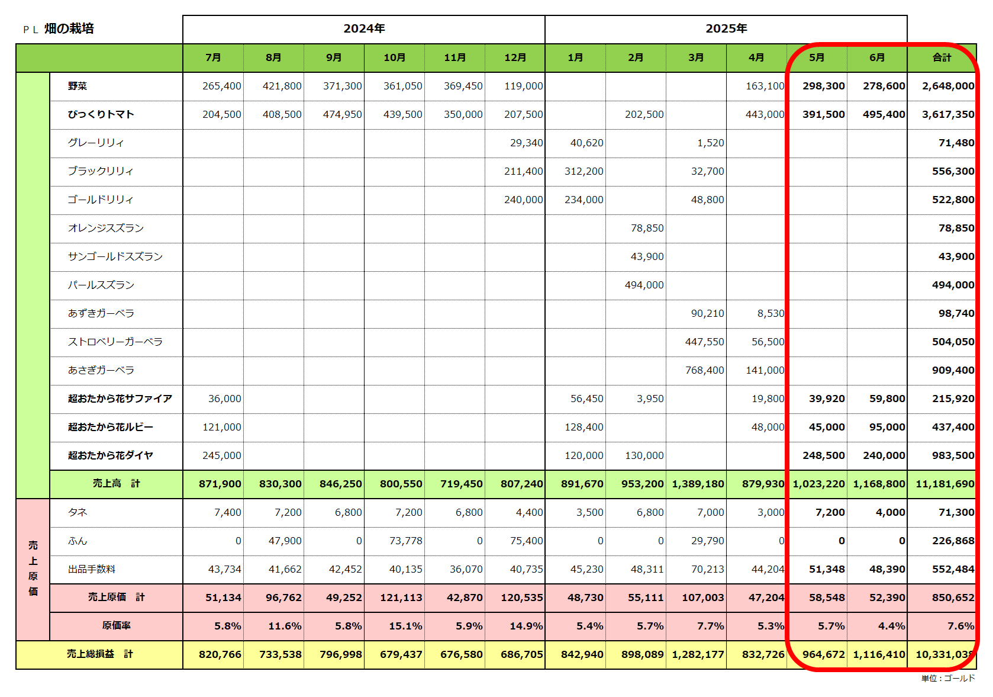Select the 原価率 row label

pos(116,626)
